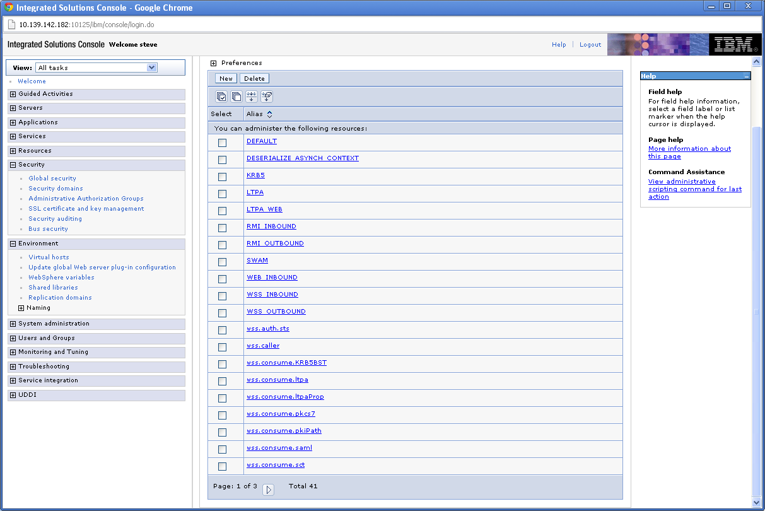Open the View All tasks dropdown
Screen dimensions: 765x511
point(96,68)
